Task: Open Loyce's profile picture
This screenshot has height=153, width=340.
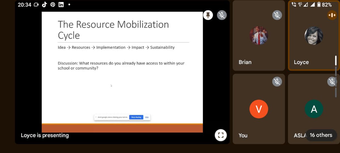Action: click(x=314, y=36)
